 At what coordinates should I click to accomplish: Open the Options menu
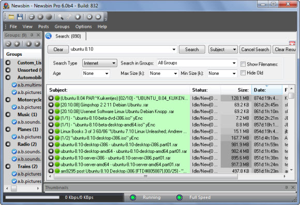tap(83, 26)
